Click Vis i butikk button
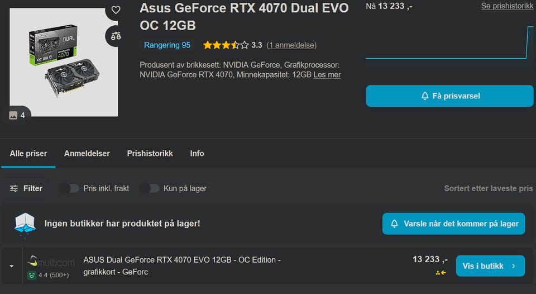The image size is (536, 294). [490, 266]
